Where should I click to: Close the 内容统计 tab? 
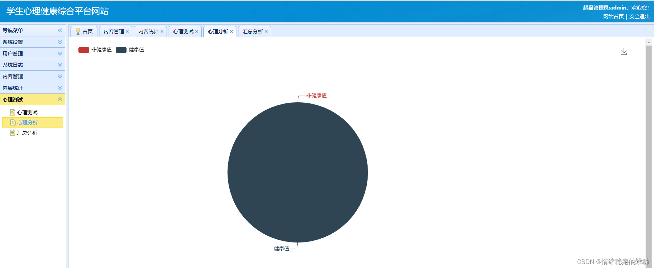pyautogui.click(x=162, y=31)
